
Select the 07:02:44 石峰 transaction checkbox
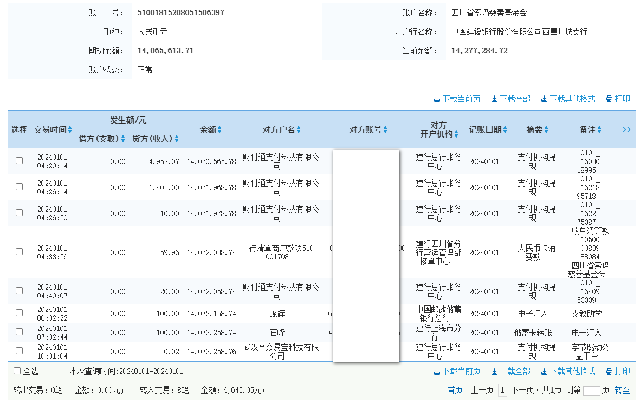pyautogui.click(x=19, y=332)
